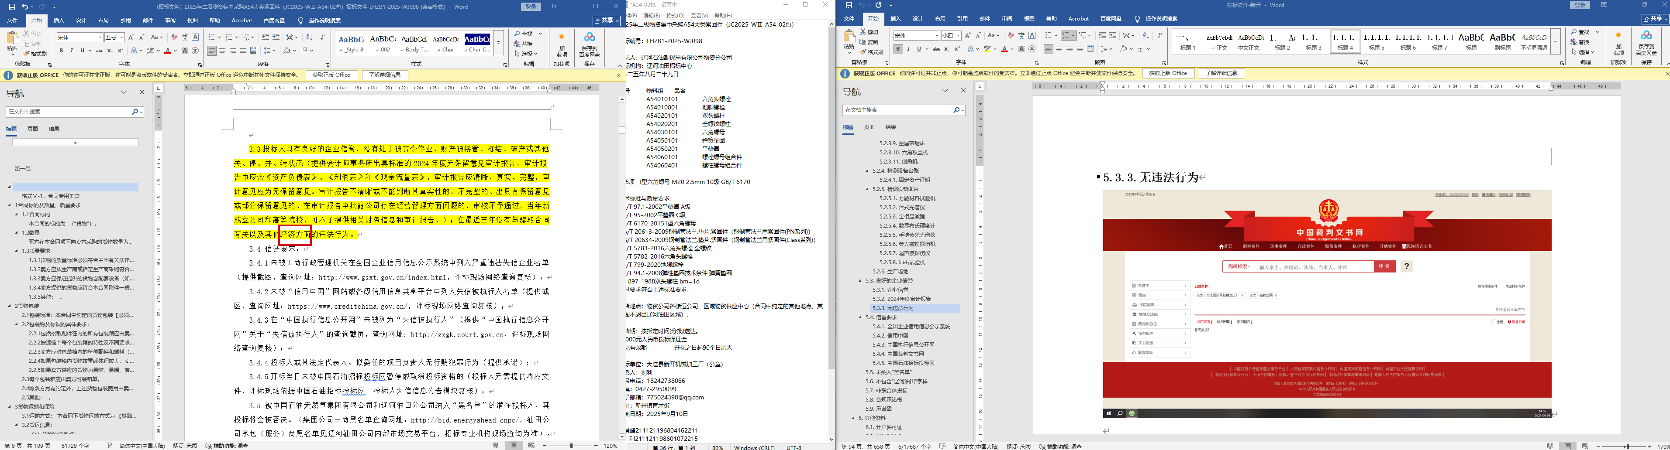Image resolution: width=1670 pixels, height=450 pixels.
Task: Open 审阅 tab in 招标文件 Word window
Action: coord(170,20)
